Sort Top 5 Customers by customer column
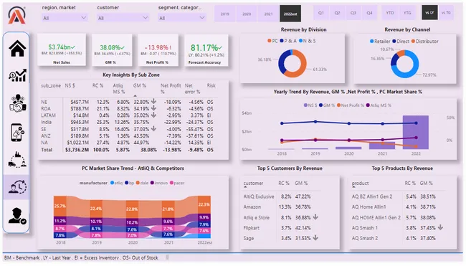This screenshot has height=266, width=466. 253,183
